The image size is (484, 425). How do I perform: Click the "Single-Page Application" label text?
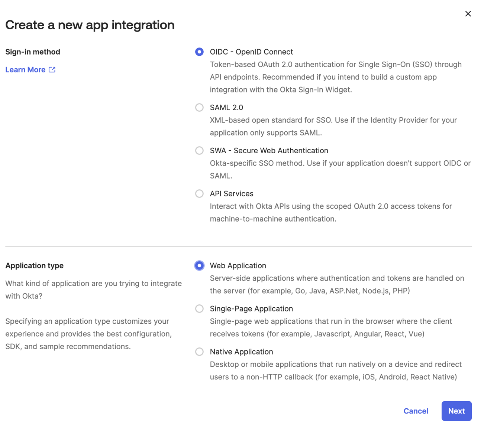click(251, 309)
